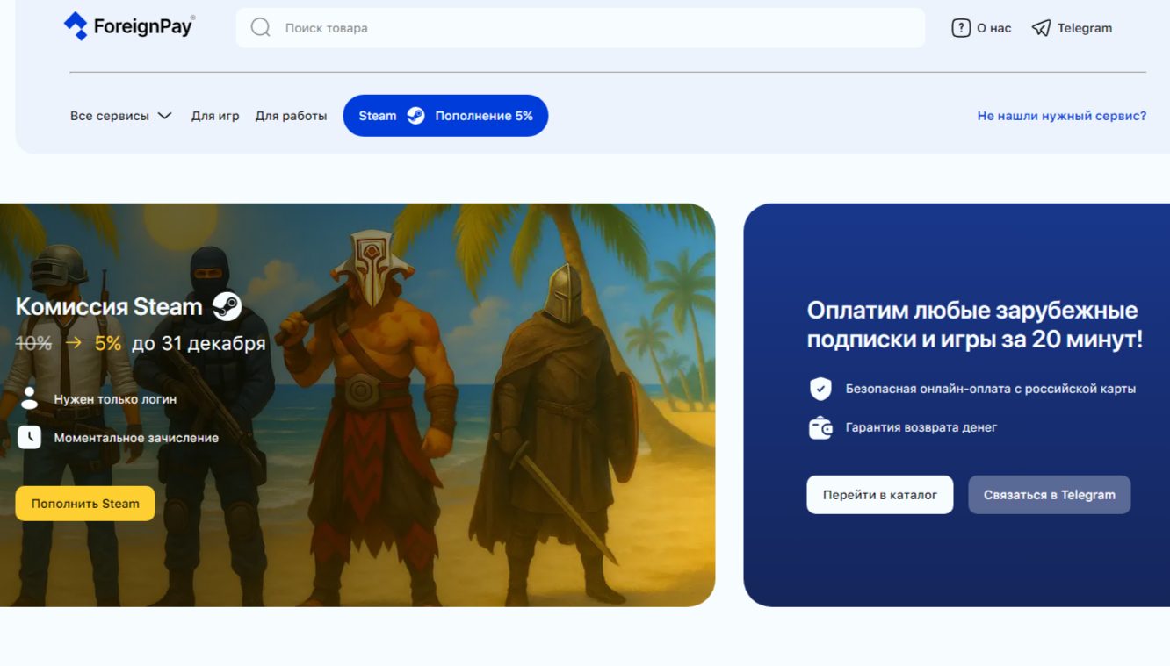Click the до 31 декабря text
Image resolution: width=1170 pixels, height=666 pixels.
[199, 343]
